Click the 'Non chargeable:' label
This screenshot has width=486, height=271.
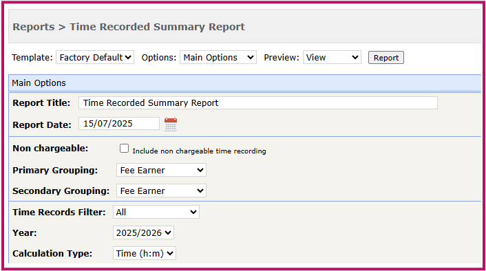click(x=50, y=149)
